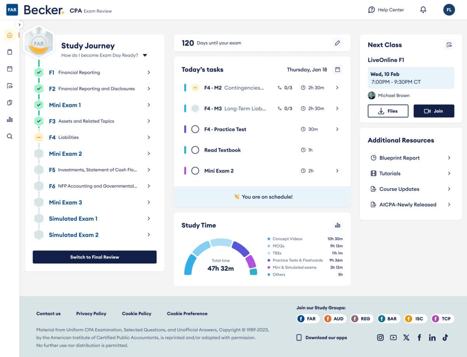Open Contact us link
467x357 pixels.
click(x=48, y=313)
